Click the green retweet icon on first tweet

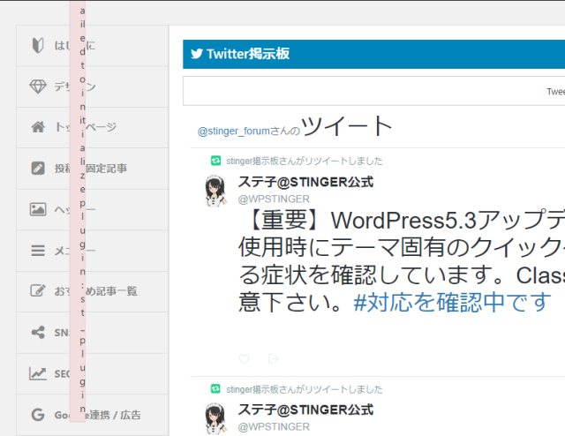pos(215,161)
